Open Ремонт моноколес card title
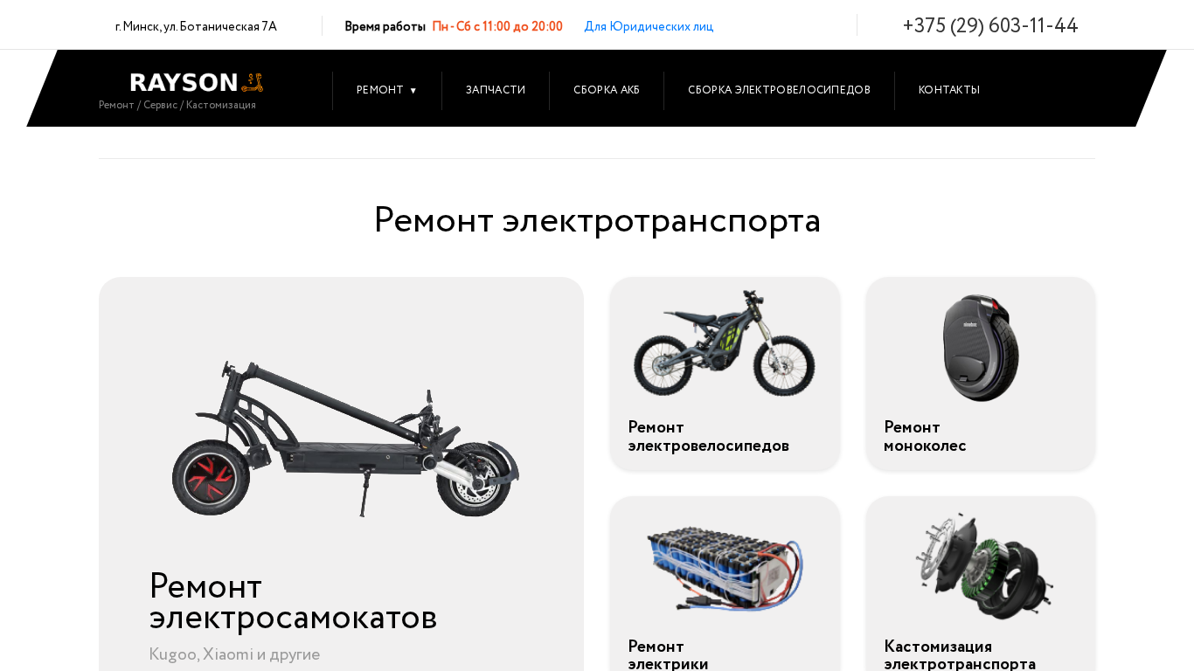1194x671 pixels. pos(925,437)
